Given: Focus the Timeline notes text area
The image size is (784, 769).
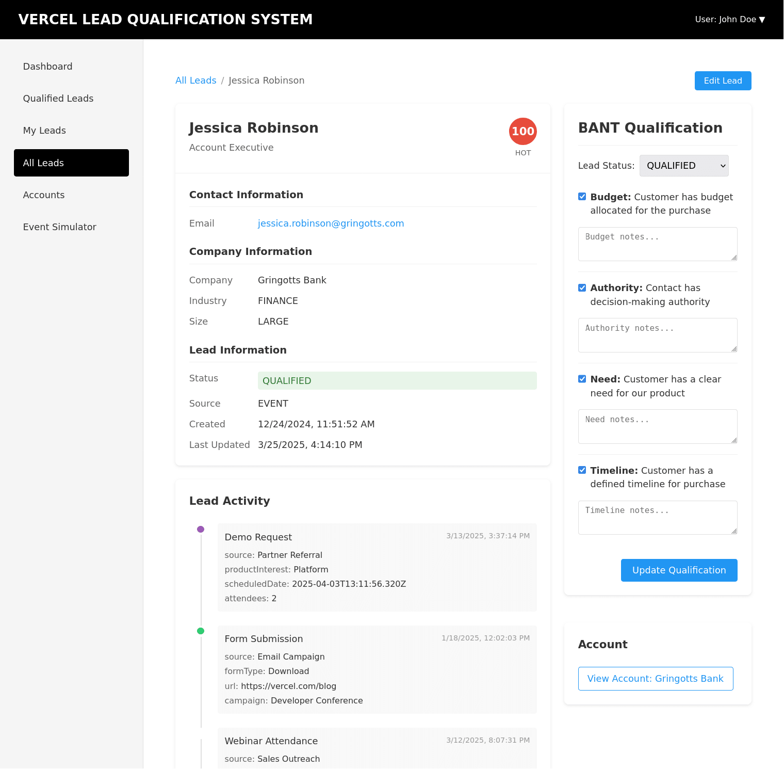Looking at the screenshot, I should (x=658, y=518).
